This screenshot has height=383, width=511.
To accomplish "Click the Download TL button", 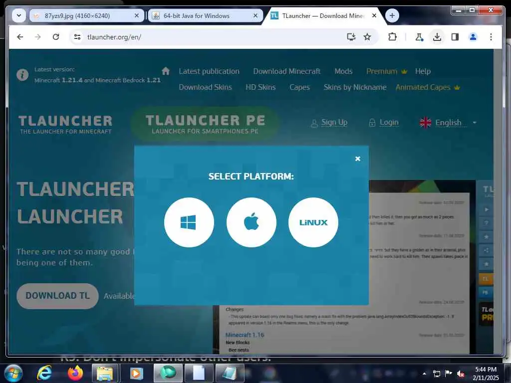I will [58, 296].
